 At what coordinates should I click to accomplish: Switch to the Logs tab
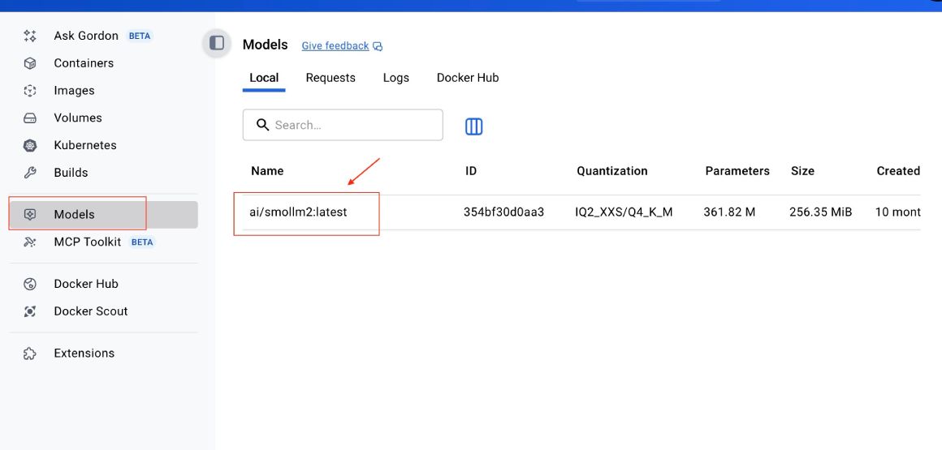coord(396,78)
